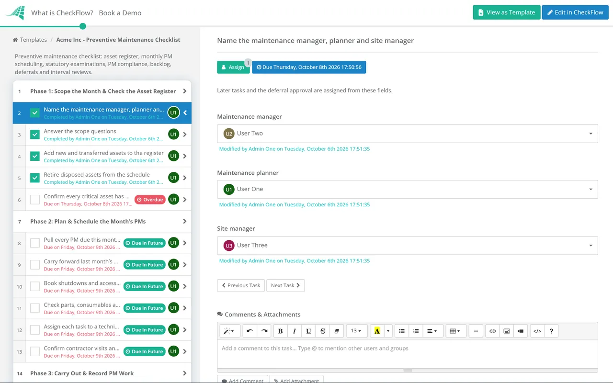This screenshot has width=613, height=383.
Task: Check Carry forward last month's task
Action: point(35,265)
